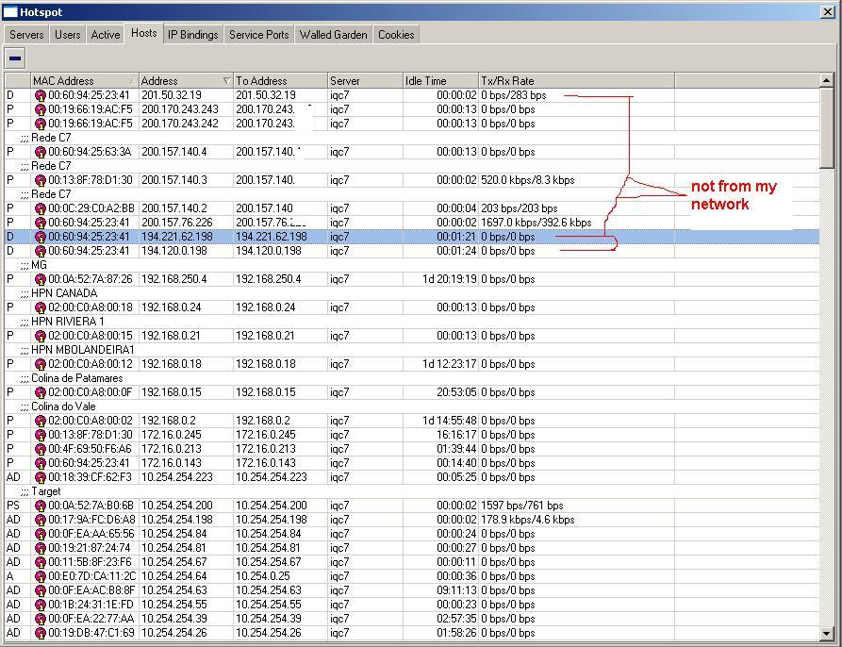Switch to the Active tab
This screenshot has width=842, height=647.
point(106,35)
